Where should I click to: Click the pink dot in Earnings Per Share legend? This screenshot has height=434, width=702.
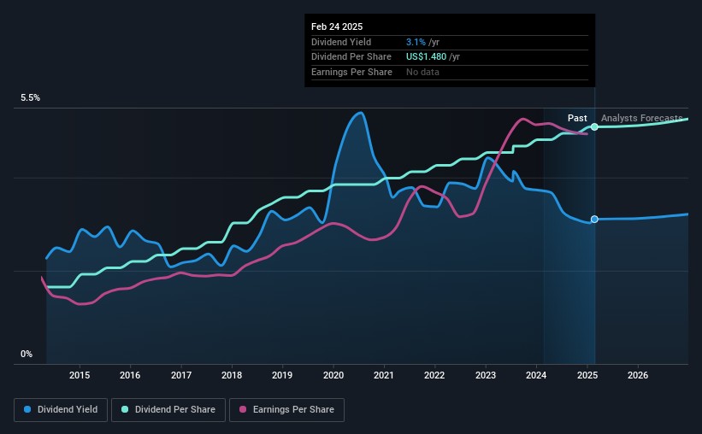point(244,409)
